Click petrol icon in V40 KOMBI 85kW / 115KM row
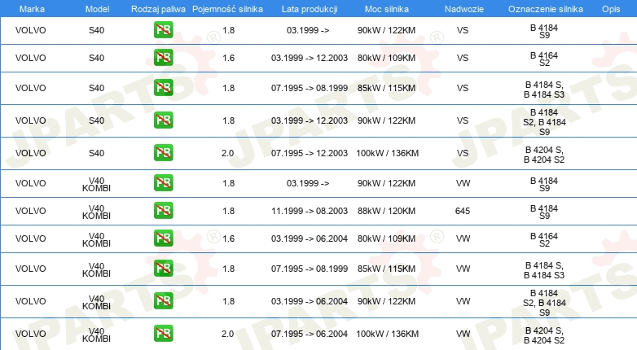 click(163, 269)
